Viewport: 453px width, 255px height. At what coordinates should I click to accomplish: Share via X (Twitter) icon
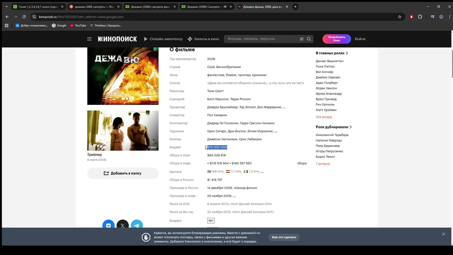(122, 225)
